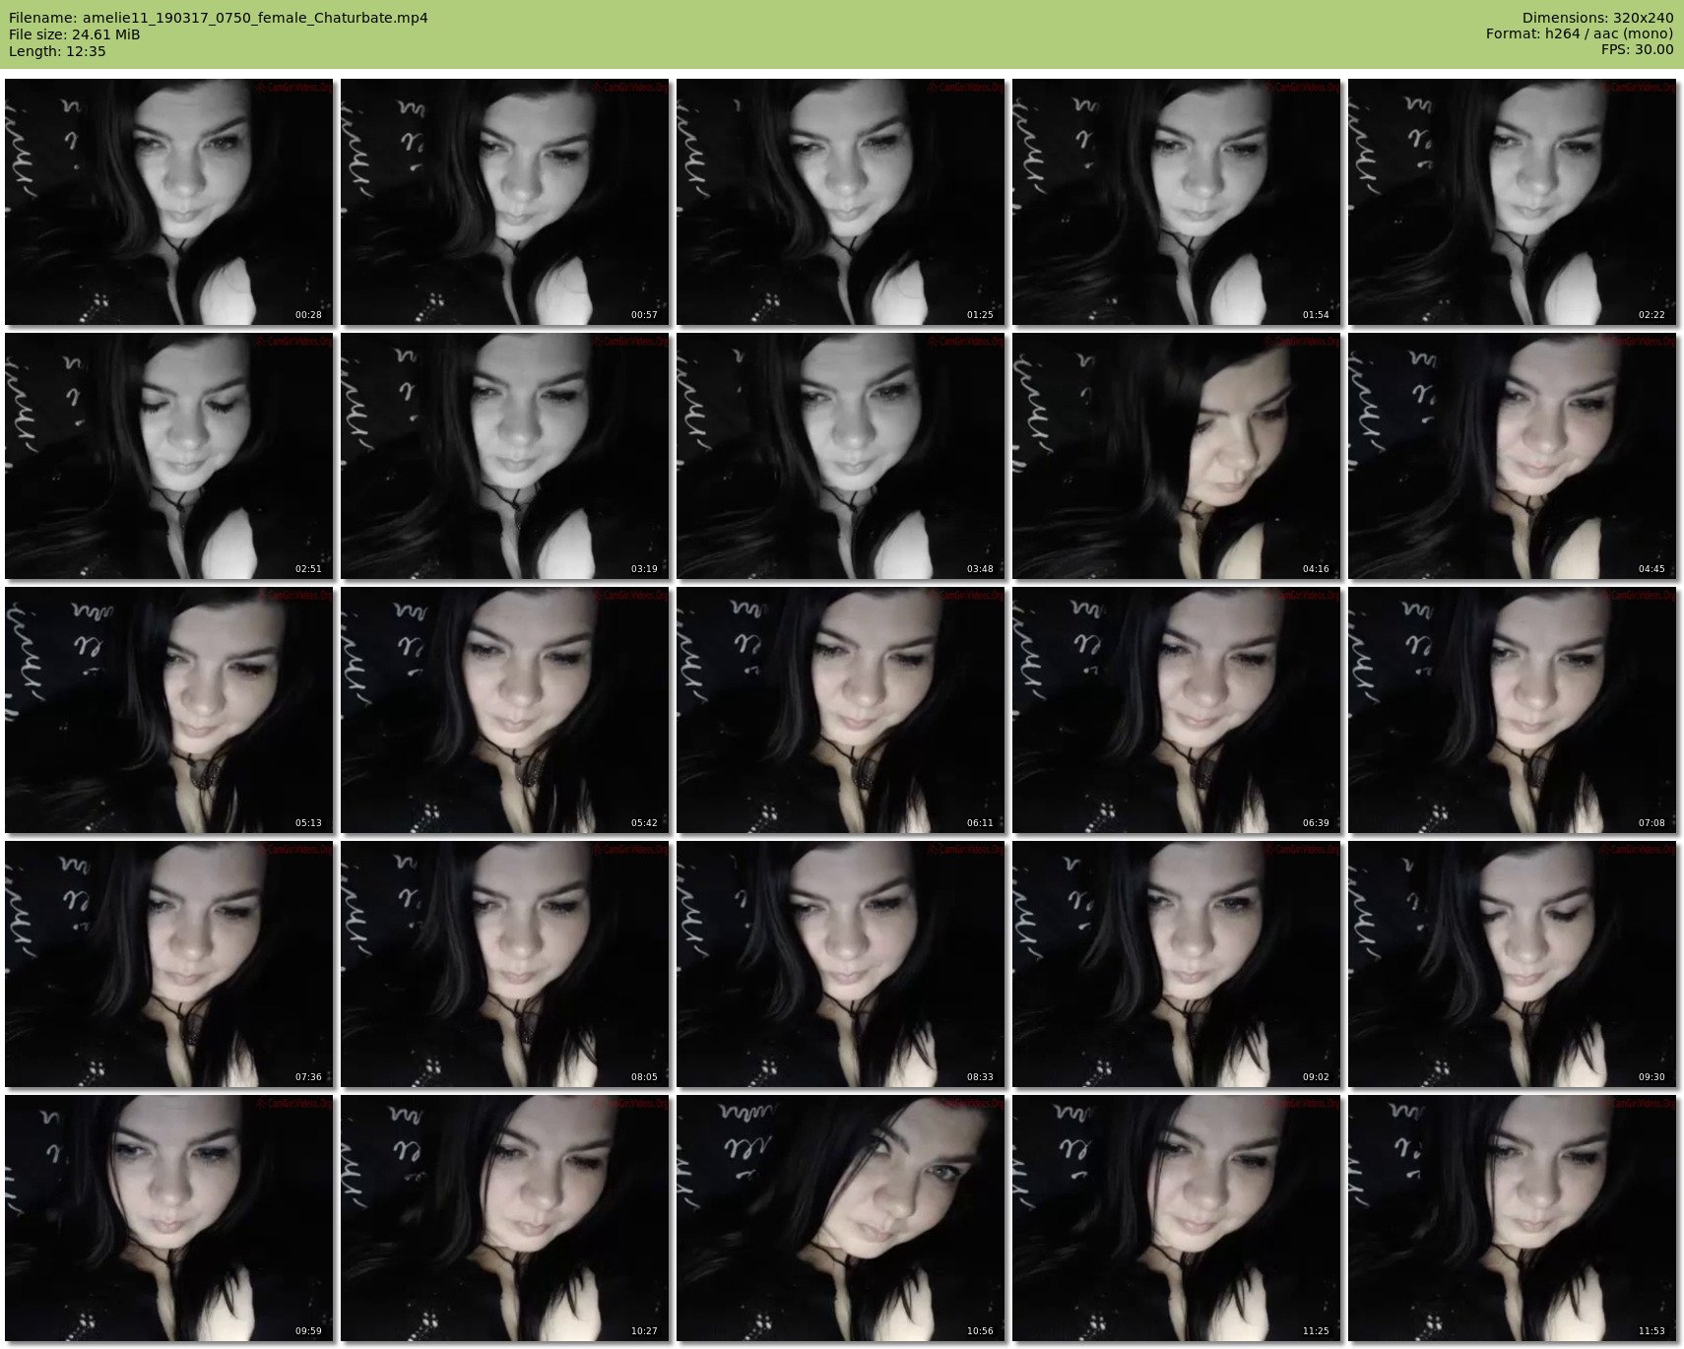Image resolution: width=1684 pixels, height=1349 pixels.
Task: Open the frame timestamped 04:16
Action: coord(1177,456)
